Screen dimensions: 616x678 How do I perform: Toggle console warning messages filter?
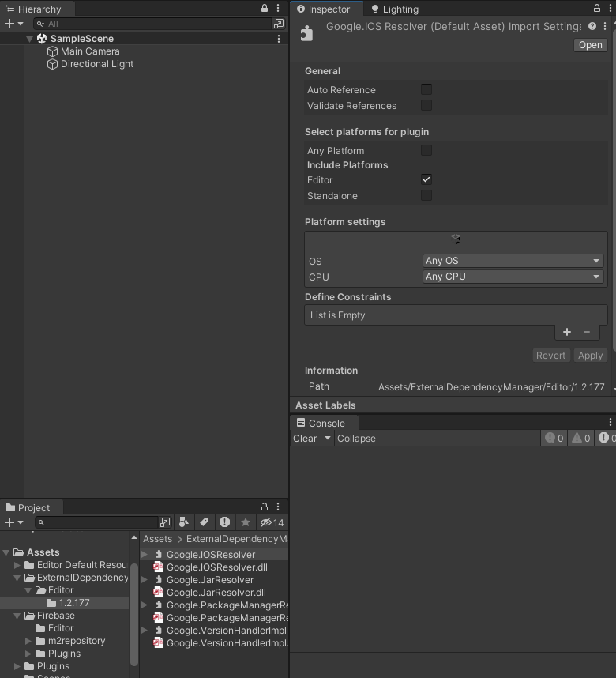pos(581,438)
